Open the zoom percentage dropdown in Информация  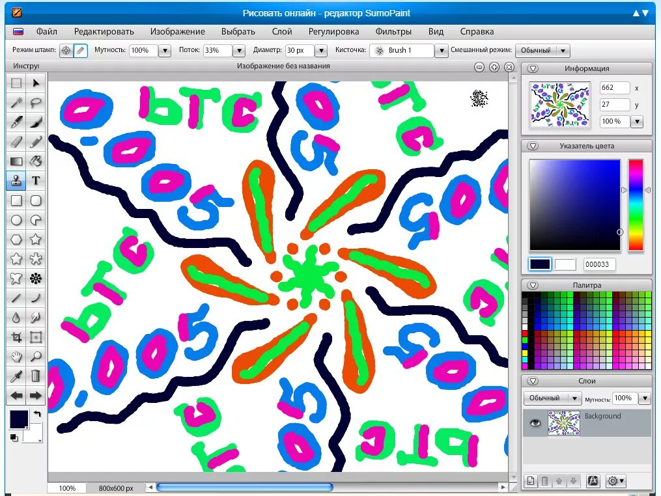(x=637, y=122)
